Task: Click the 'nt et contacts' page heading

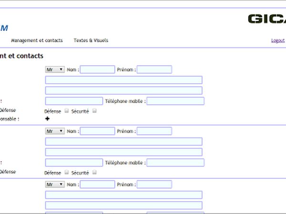Action: (x=21, y=56)
